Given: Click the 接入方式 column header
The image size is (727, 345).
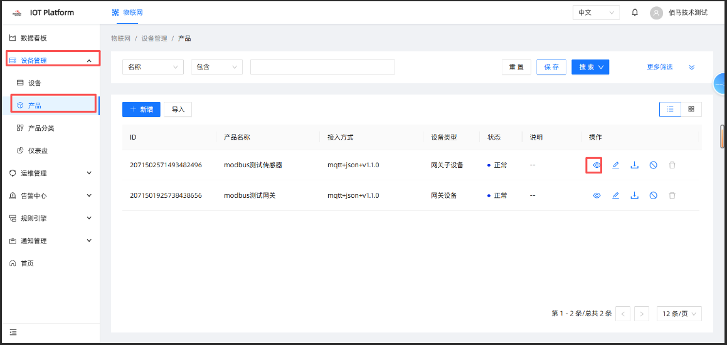Looking at the screenshot, I should click(341, 137).
